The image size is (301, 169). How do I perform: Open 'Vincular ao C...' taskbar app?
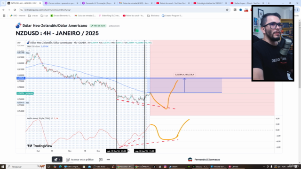pyautogui.click(x=218, y=167)
